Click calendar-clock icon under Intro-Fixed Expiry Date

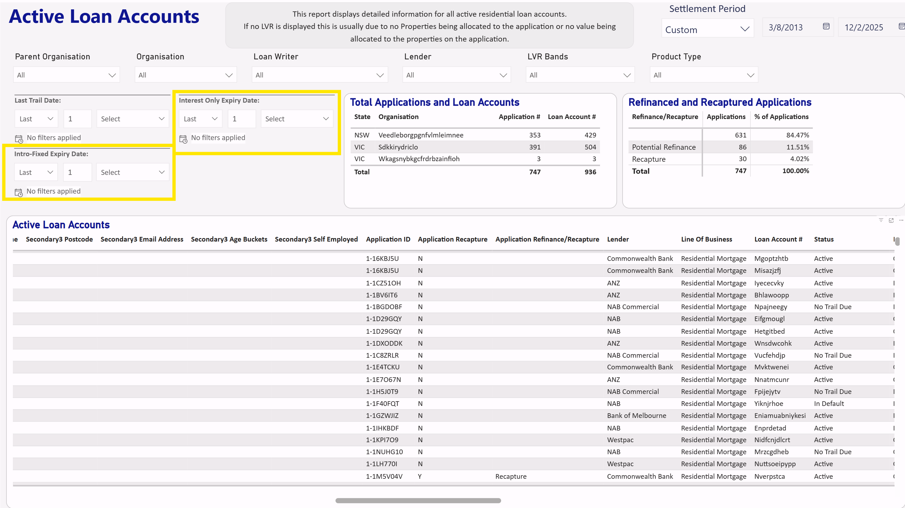pos(19,192)
